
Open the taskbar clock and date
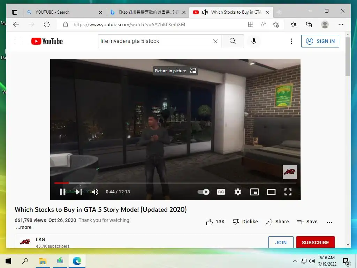(327, 261)
